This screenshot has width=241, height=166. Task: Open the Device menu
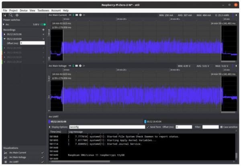[24, 10]
